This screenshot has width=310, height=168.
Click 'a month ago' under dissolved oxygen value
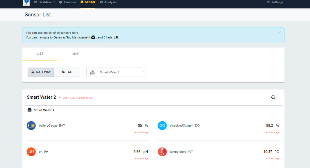coord(273,132)
